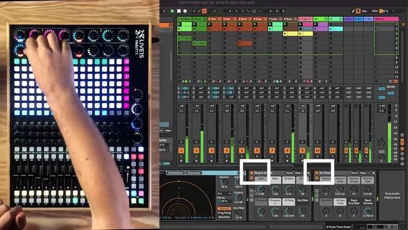Adjust Master volume fader
Viewport: 408px width, 230px height.
tap(390, 133)
